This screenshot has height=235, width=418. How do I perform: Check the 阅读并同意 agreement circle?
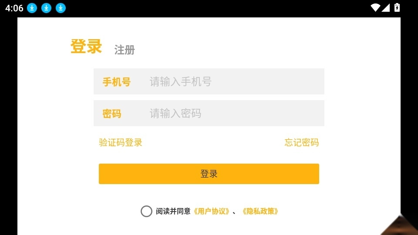(x=146, y=211)
